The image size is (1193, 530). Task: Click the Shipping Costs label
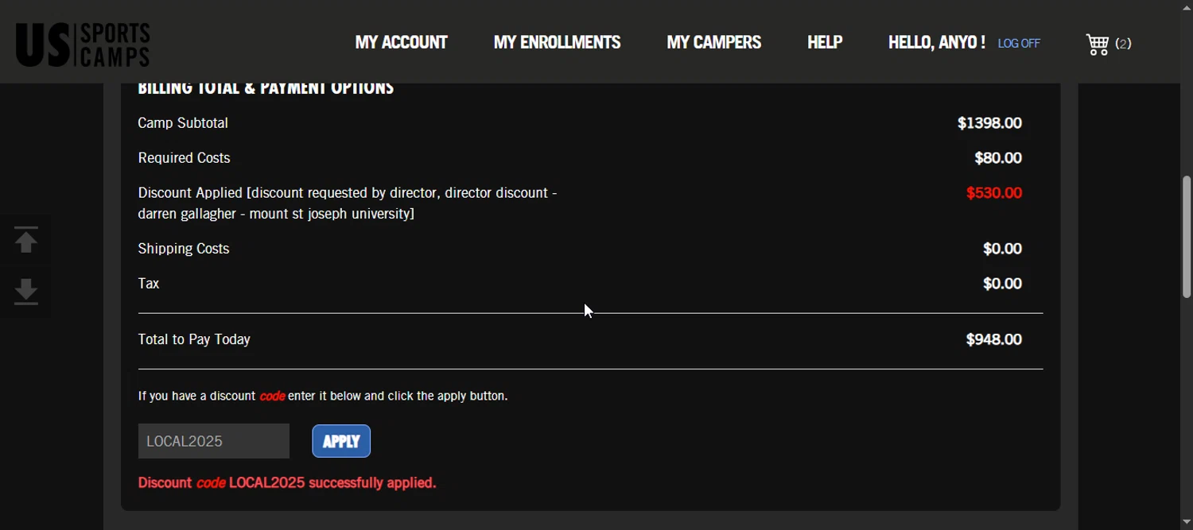click(184, 249)
